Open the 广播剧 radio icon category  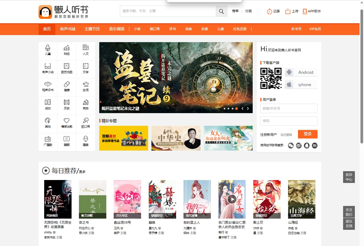click(48, 141)
